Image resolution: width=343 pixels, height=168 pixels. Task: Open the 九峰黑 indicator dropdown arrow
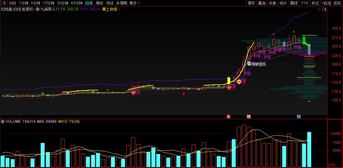tap(37, 9)
